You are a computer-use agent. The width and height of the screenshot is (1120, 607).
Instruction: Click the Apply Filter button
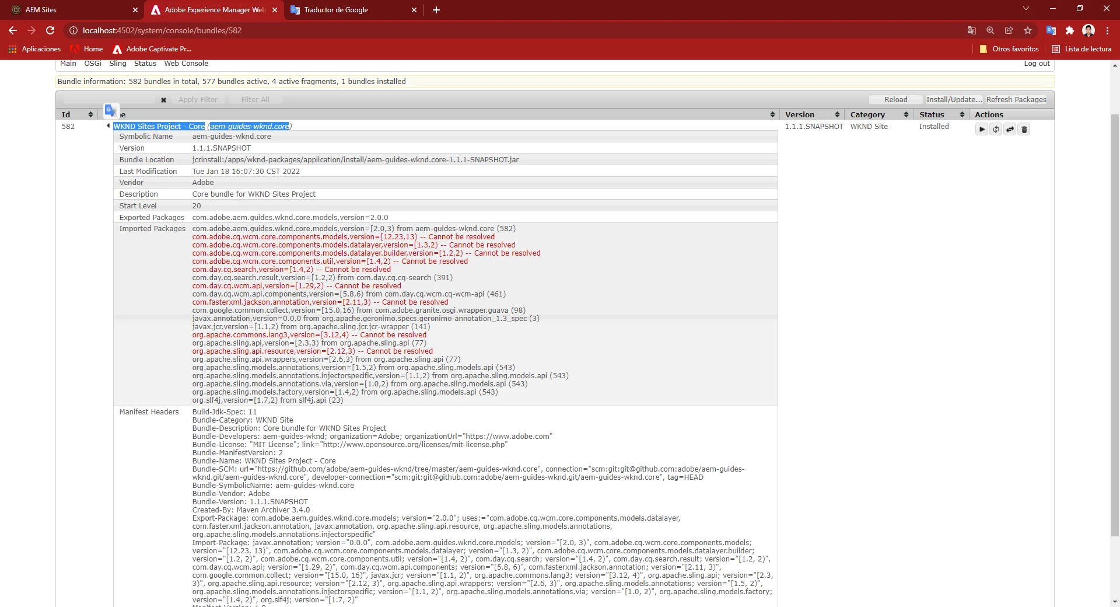pyautogui.click(x=198, y=100)
